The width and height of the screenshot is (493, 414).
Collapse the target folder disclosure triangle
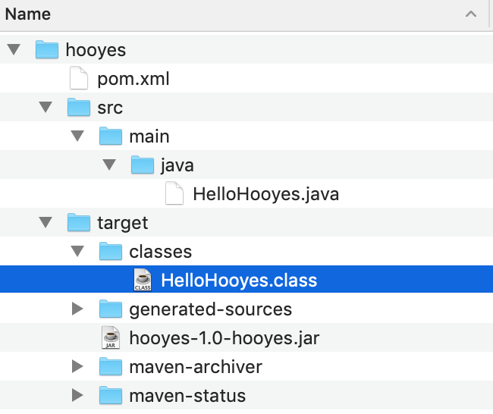click(x=45, y=223)
